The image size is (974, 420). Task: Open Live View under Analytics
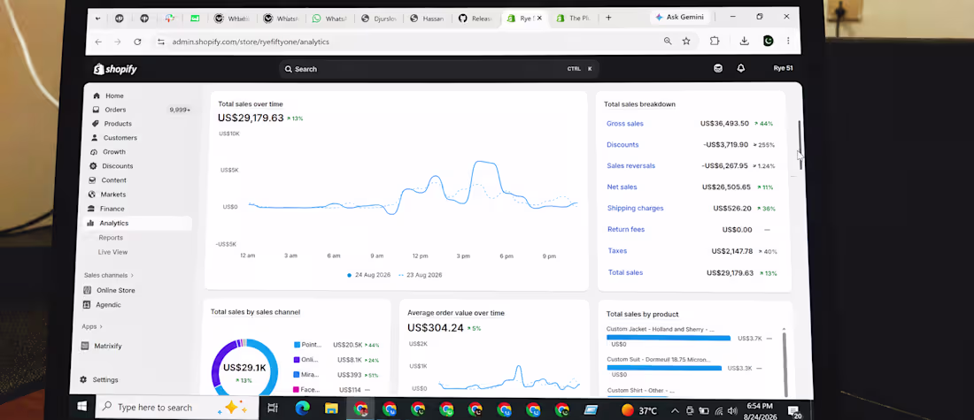click(x=112, y=253)
